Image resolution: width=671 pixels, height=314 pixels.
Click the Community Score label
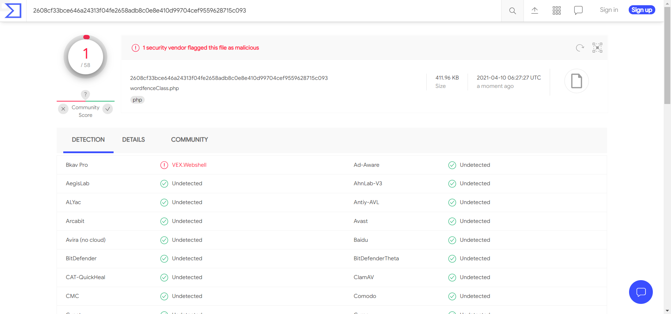(85, 111)
